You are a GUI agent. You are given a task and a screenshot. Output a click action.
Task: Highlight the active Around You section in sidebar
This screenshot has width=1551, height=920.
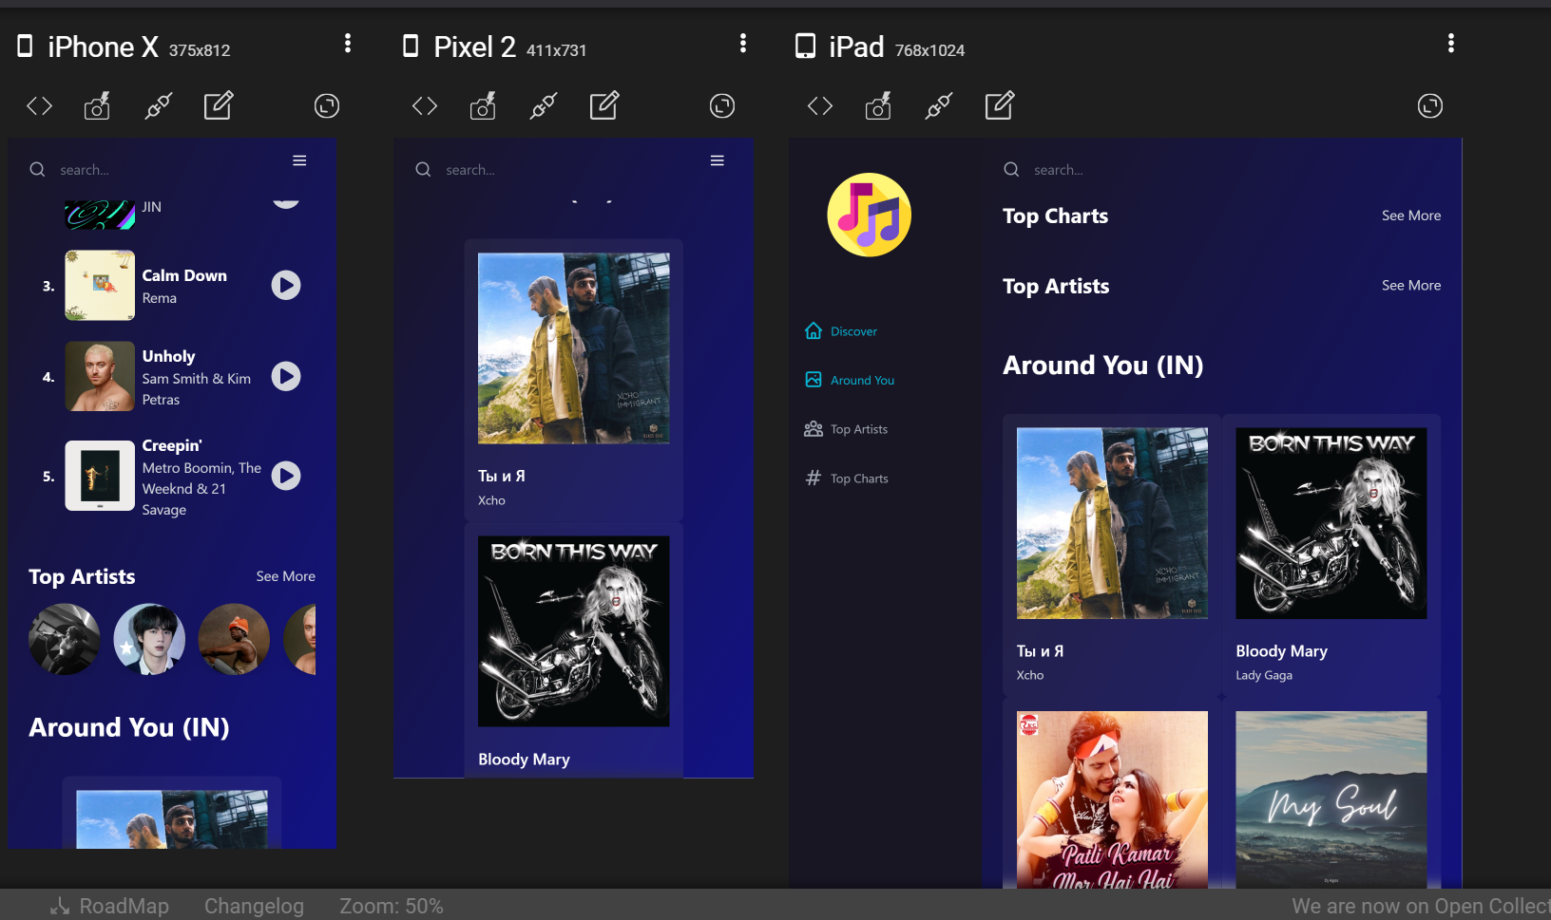tap(861, 380)
